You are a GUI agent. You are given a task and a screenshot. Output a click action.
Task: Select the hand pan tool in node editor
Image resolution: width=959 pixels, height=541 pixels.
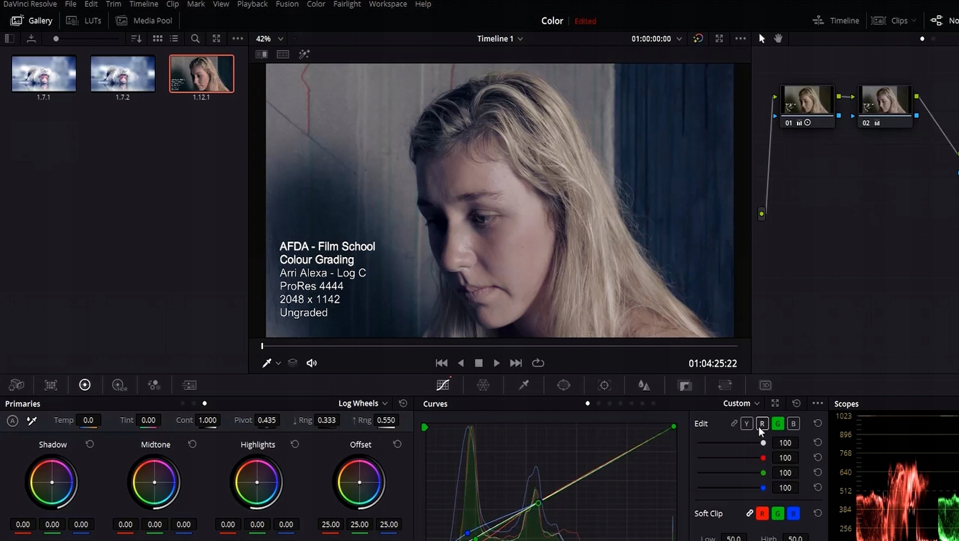point(778,38)
